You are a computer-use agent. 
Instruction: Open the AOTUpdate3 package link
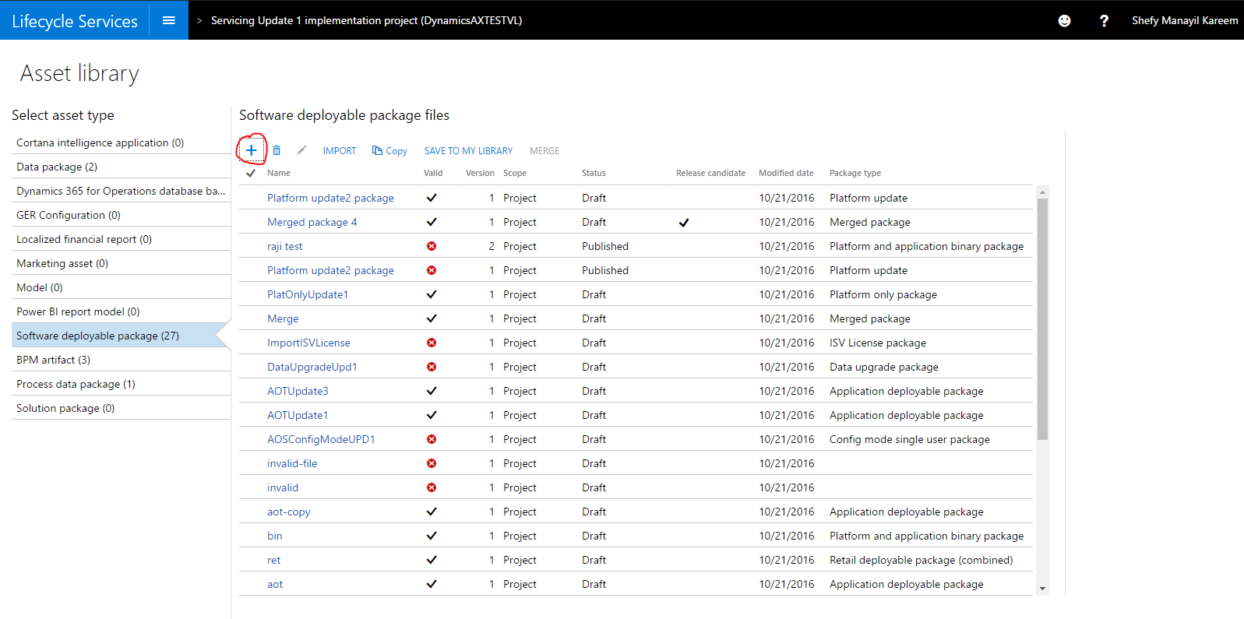point(298,391)
